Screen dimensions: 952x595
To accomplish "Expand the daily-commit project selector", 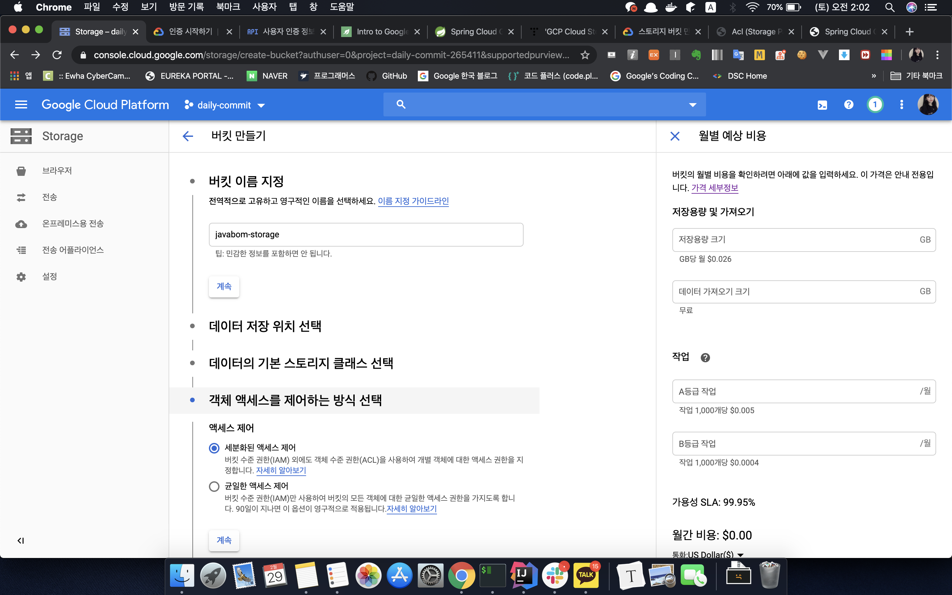I will point(224,105).
